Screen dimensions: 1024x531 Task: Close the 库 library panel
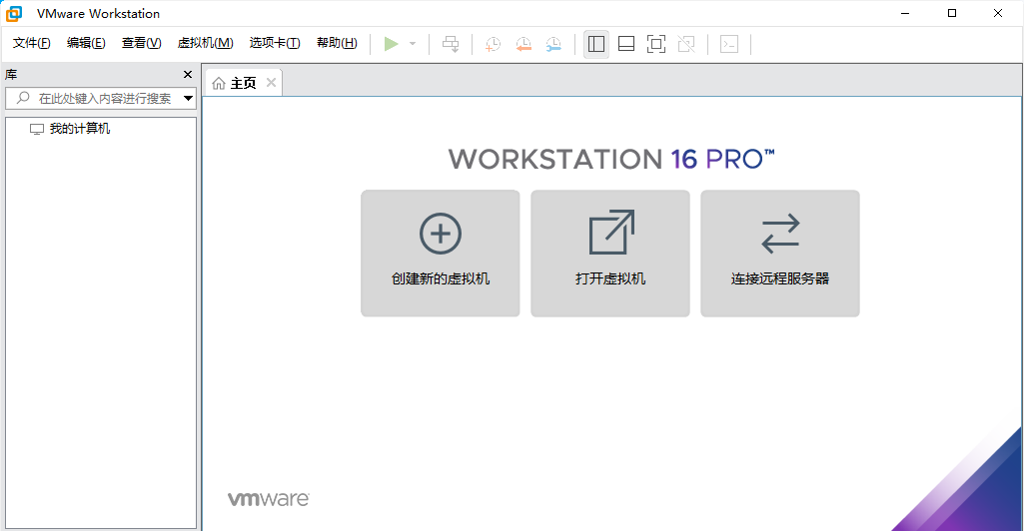point(188,75)
